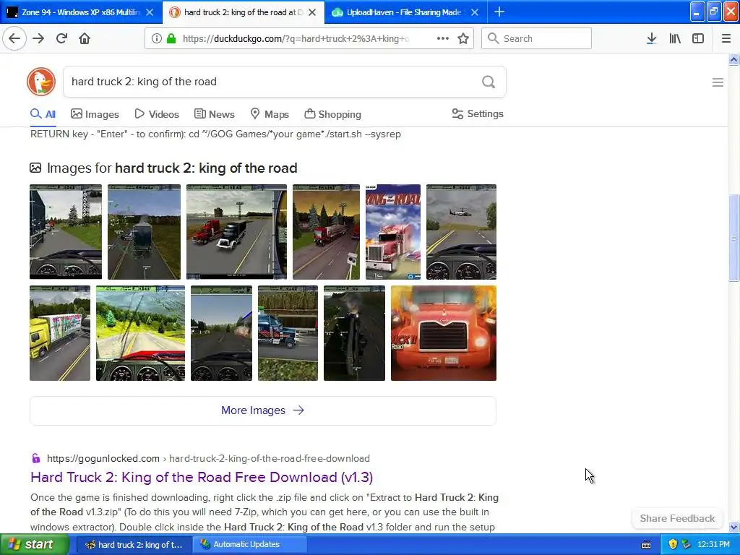
Task: Close the Zone 94 tab
Action: coord(150,12)
